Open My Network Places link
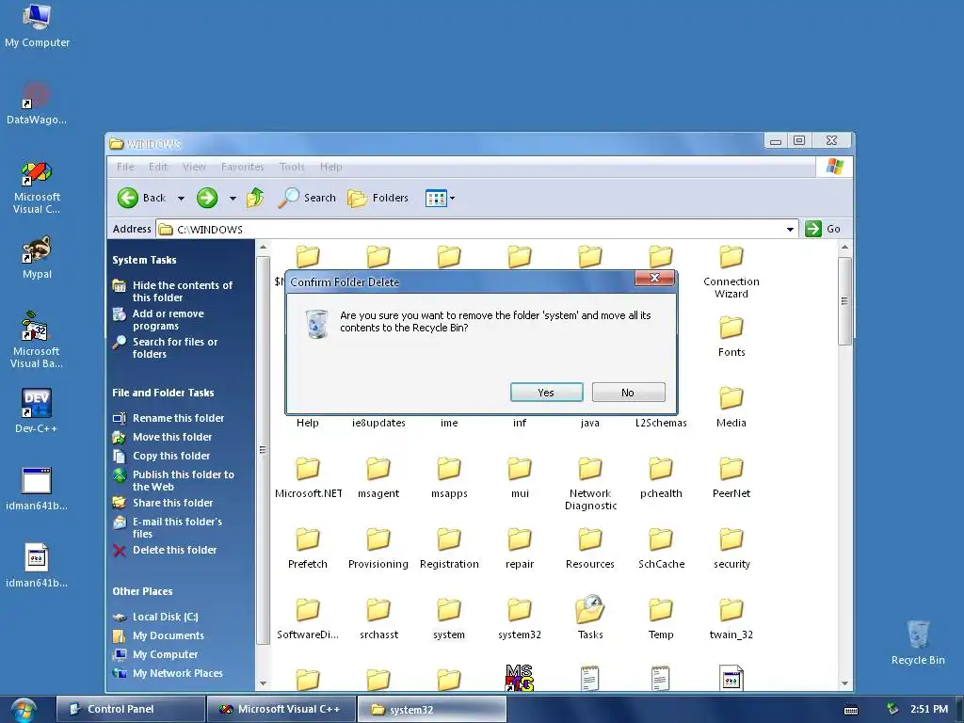The image size is (964, 723). pos(178,673)
